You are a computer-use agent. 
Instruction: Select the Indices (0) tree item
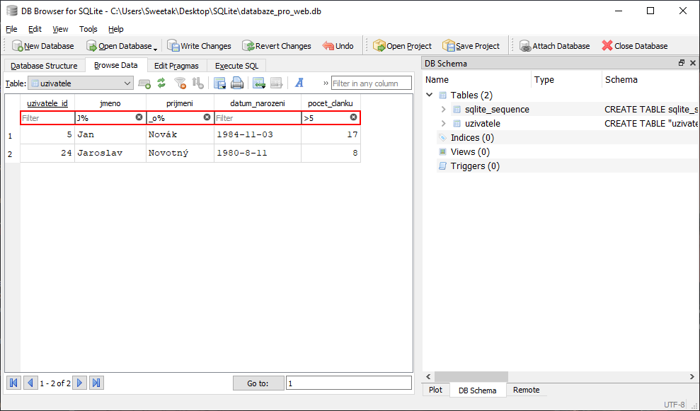[473, 137]
